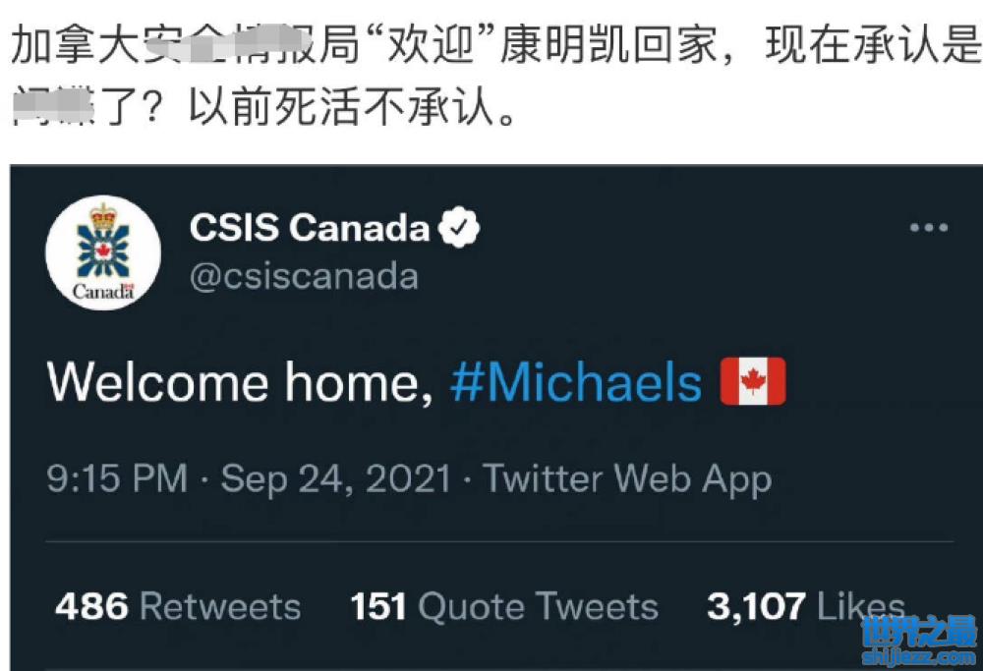Viewport: 983px width, 671px height.
Task: Click the Canadian flag emoji in the tweet
Action: (753, 382)
